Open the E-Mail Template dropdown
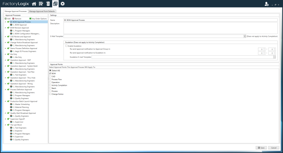The height and width of the screenshot is (153, 283). (245, 36)
